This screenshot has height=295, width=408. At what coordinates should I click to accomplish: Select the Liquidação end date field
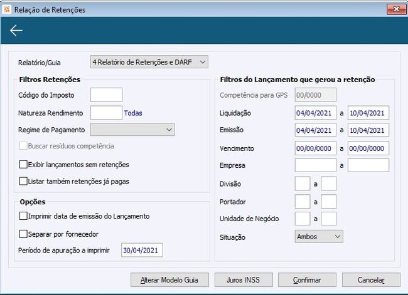click(368, 113)
